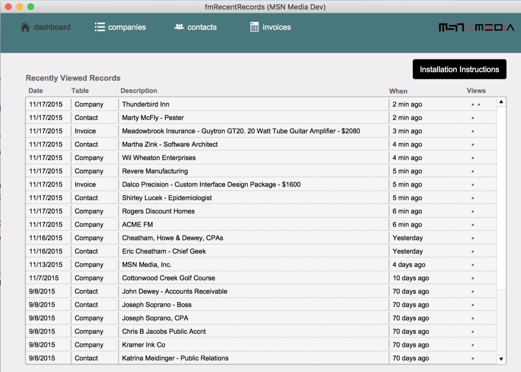Select Joseph Soprano, CPA company
521x372 pixels.
tap(261, 318)
